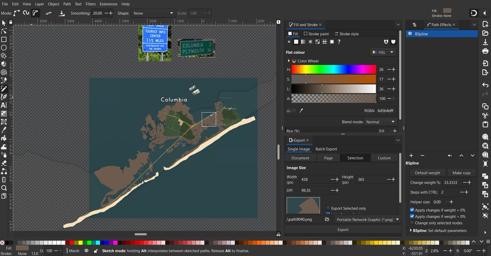Switch to the Batch Export tab
The width and height of the screenshot is (491, 256).
(326, 149)
